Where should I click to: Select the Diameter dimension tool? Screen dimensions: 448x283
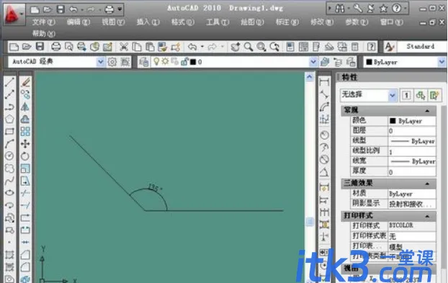click(x=324, y=159)
